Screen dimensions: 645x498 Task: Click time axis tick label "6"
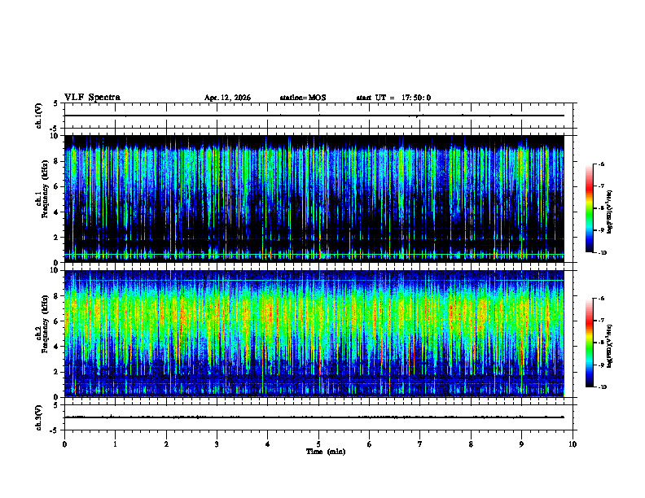[370, 444]
